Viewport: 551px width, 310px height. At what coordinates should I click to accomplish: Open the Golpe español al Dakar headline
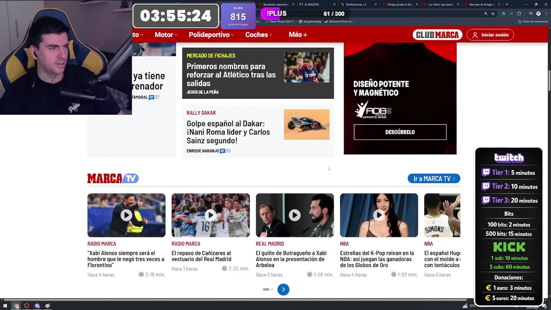tap(228, 132)
